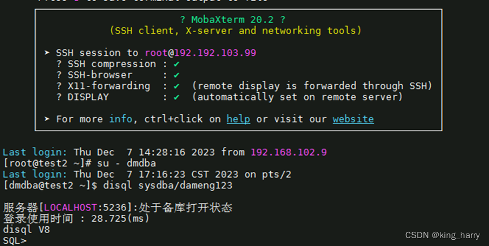This screenshot has height=246, width=489.
Task: Click the 'su - dmdba' command text
Action: tap(126, 163)
